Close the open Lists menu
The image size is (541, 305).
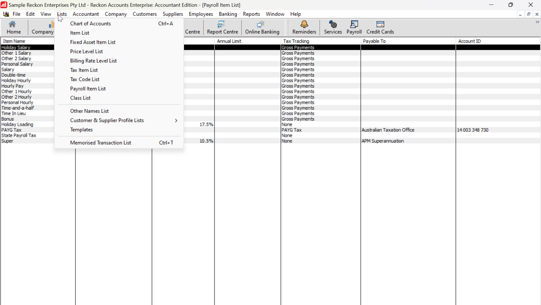(x=62, y=14)
